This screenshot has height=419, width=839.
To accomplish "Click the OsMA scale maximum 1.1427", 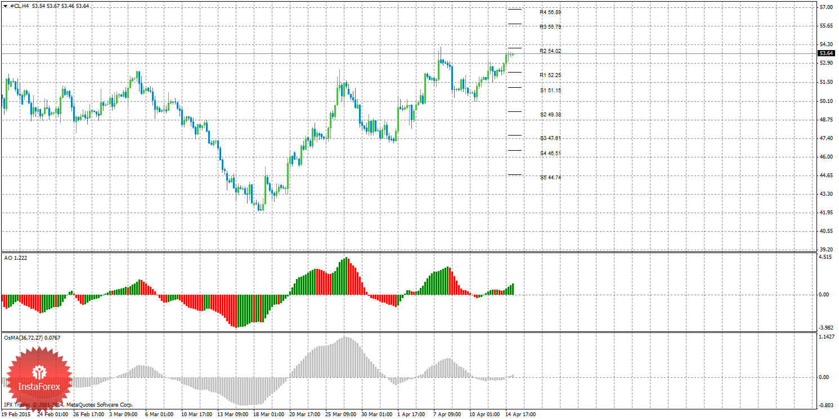I will click(826, 337).
